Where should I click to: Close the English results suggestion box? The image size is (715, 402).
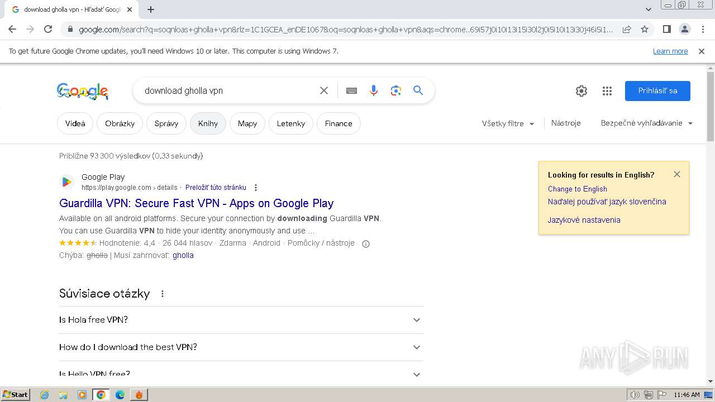[677, 174]
